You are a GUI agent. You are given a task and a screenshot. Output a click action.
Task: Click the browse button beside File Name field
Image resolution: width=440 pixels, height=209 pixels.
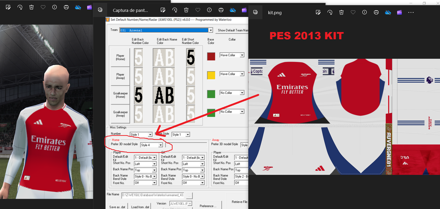click(189, 196)
